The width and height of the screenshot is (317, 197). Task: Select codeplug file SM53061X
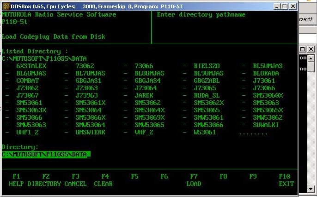click(91, 103)
